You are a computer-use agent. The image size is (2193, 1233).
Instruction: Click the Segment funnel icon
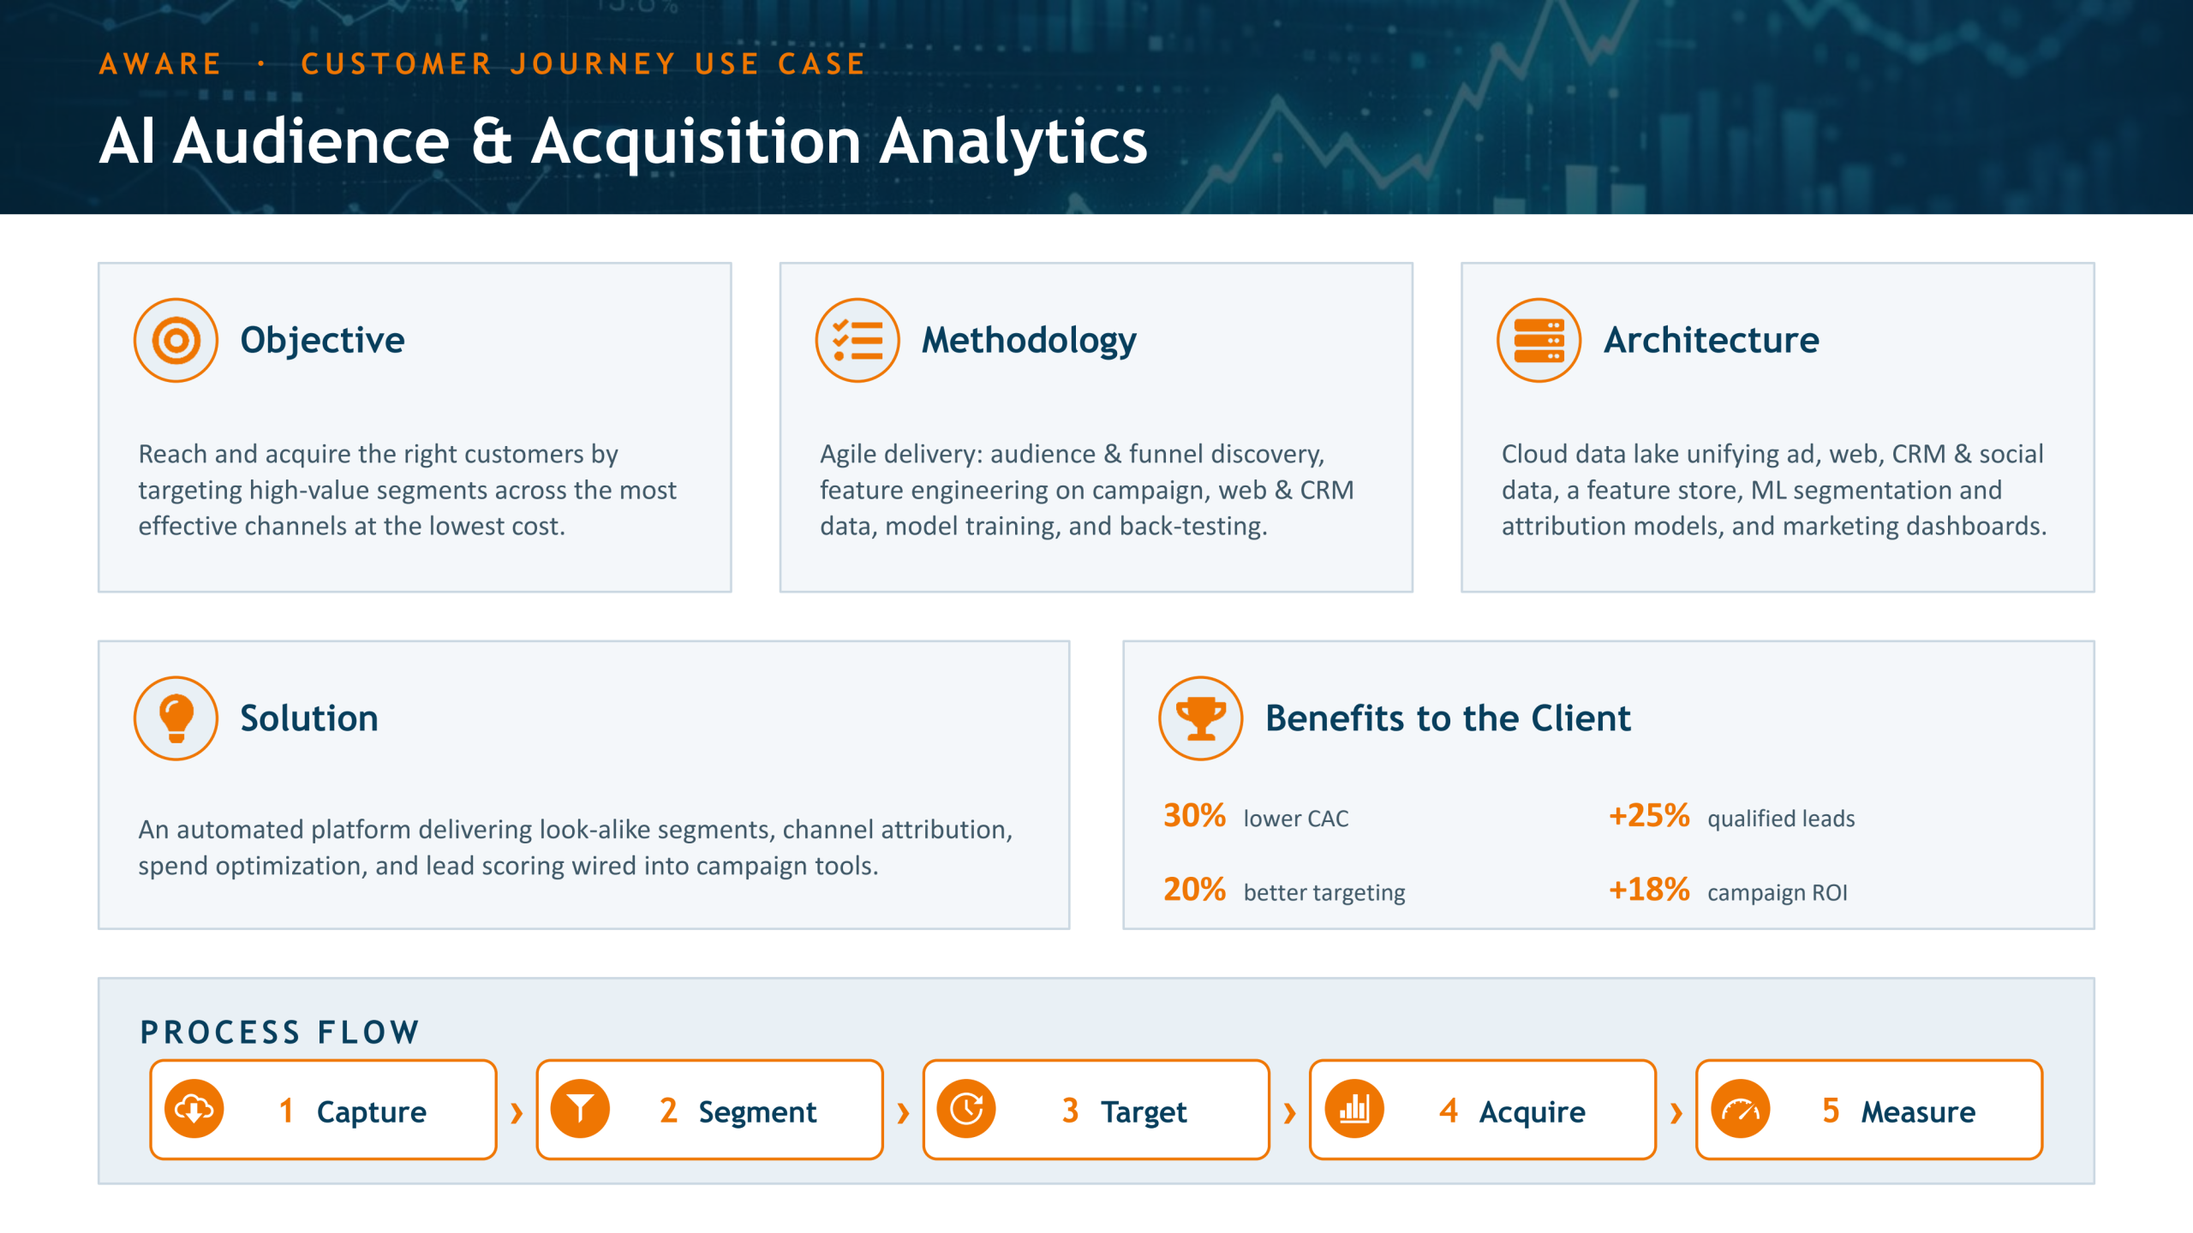tap(581, 1110)
